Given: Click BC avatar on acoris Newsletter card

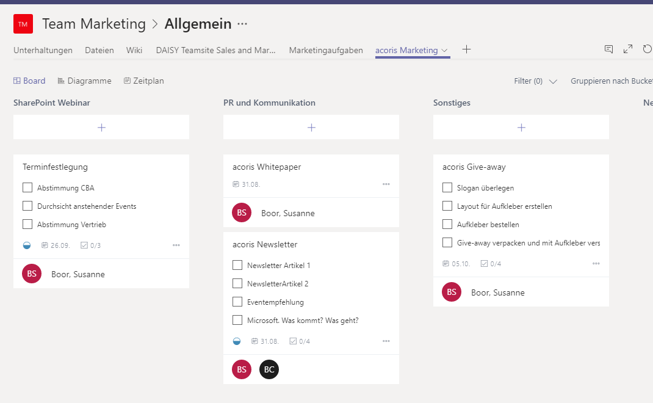Looking at the screenshot, I should [269, 369].
